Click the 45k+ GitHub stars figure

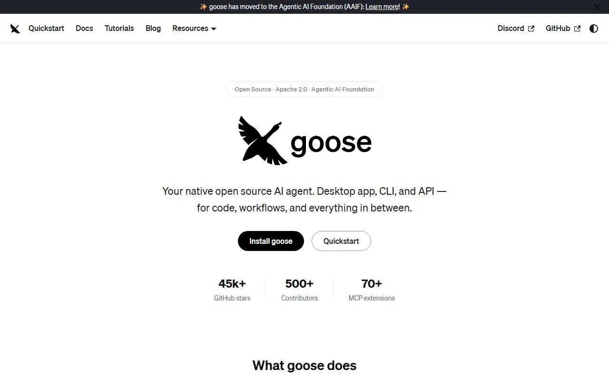pos(232,290)
